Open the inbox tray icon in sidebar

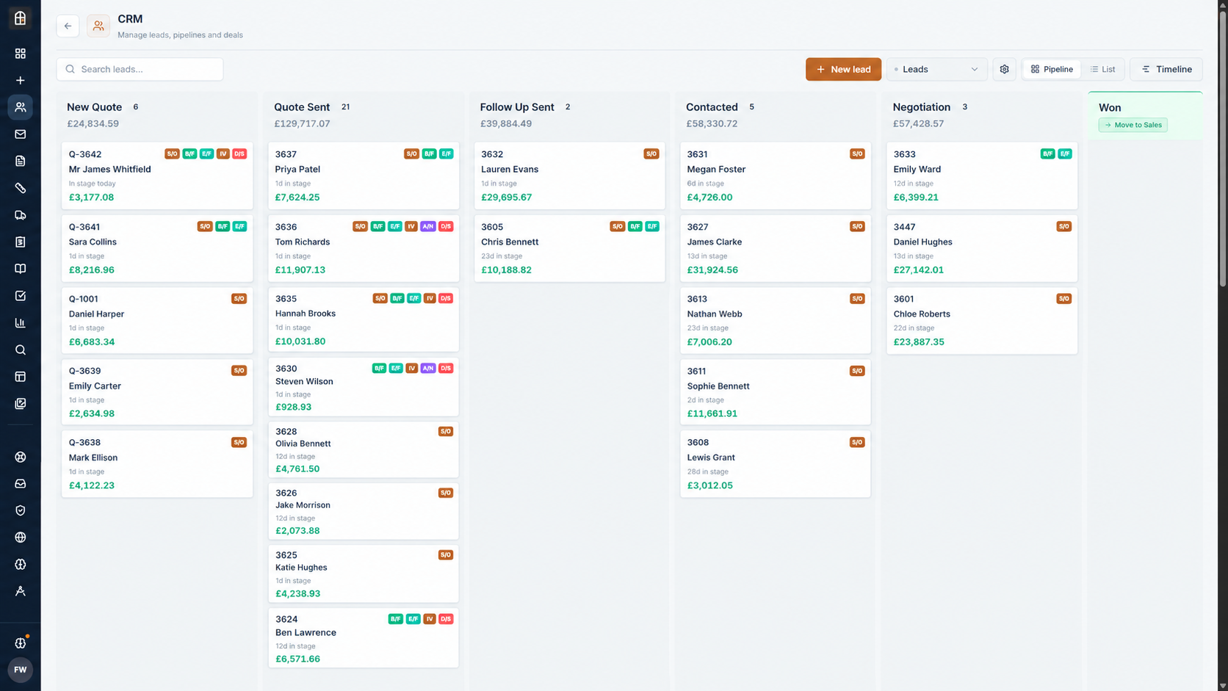click(21, 484)
